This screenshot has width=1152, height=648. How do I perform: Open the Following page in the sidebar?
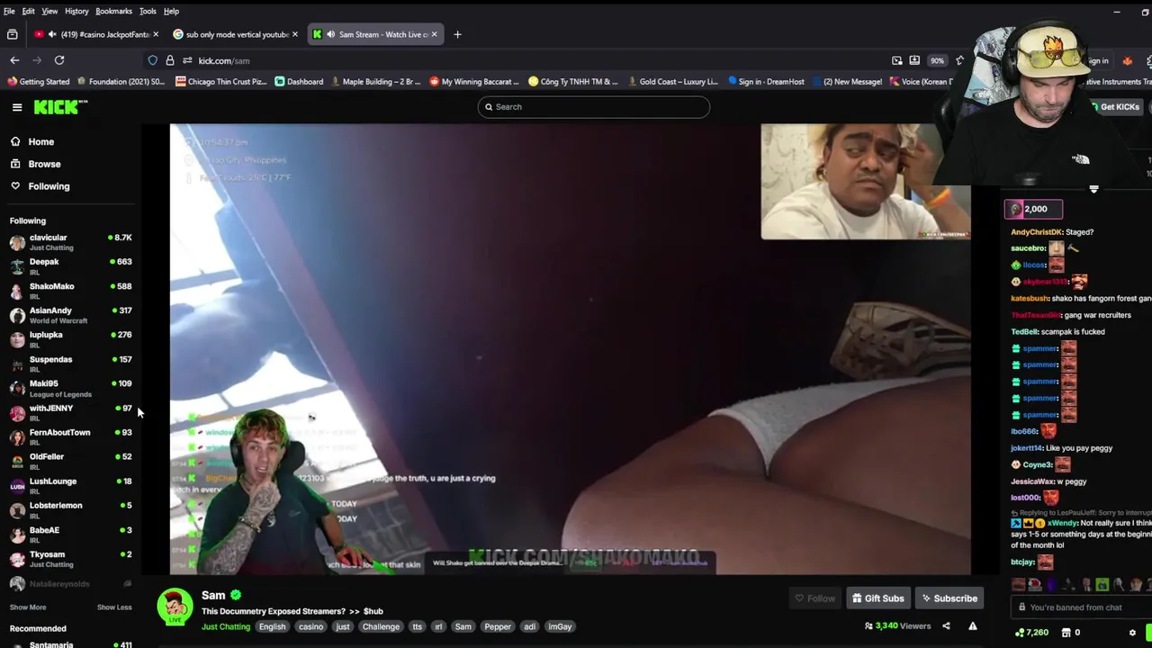tap(49, 186)
